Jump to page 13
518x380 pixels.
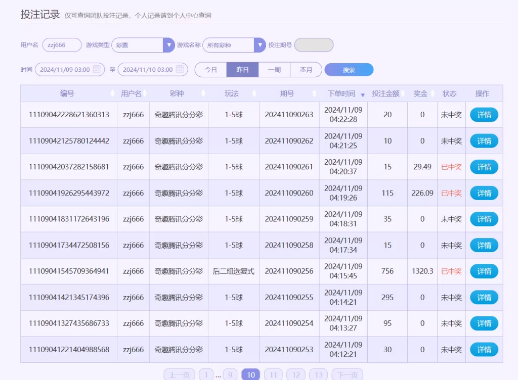coord(318,375)
